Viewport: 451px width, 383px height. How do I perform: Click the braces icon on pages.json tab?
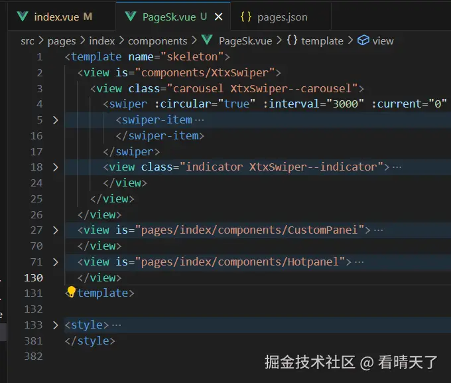pos(246,17)
